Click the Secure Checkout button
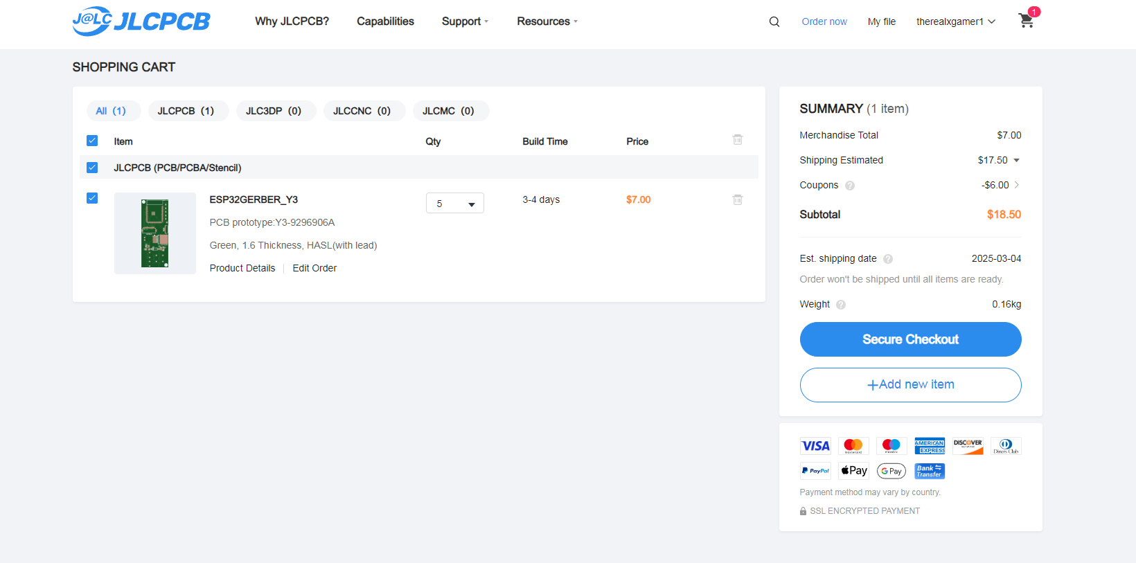The height and width of the screenshot is (563, 1136). tap(910, 339)
